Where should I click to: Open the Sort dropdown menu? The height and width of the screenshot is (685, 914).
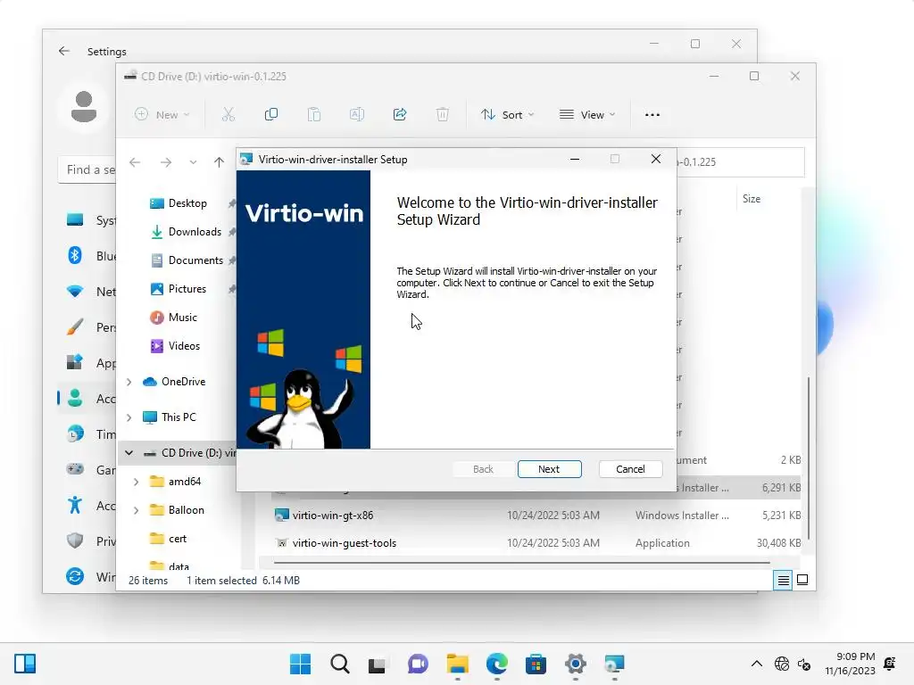click(507, 115)
